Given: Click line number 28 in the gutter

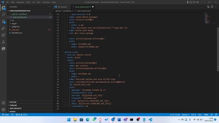Looking at the screenshot, I should (x=58, y=52).
